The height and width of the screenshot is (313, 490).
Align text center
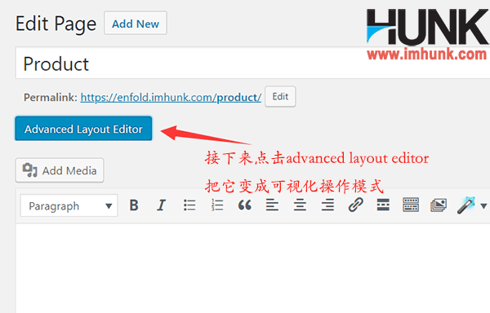(300, 205)
